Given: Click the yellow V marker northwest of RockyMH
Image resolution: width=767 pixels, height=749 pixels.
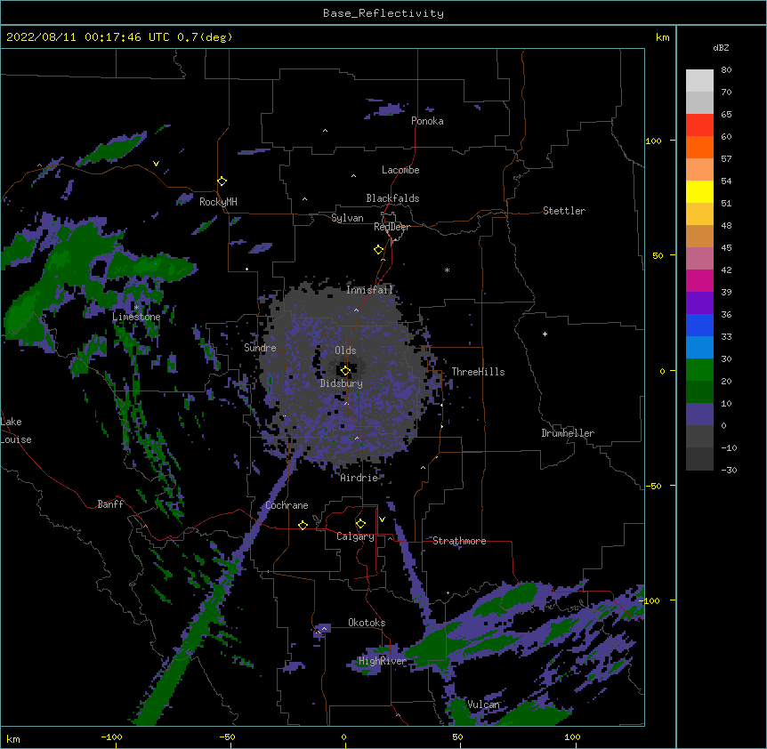Looking at the screenshot, I should 156,164.
